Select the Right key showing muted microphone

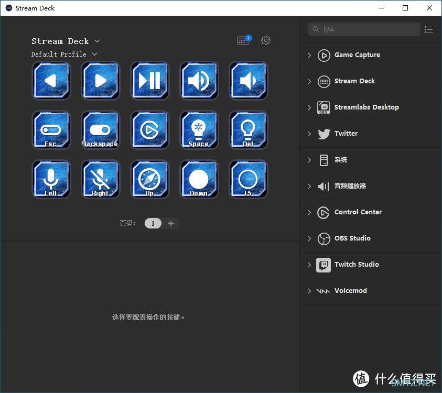click(100, 179)
